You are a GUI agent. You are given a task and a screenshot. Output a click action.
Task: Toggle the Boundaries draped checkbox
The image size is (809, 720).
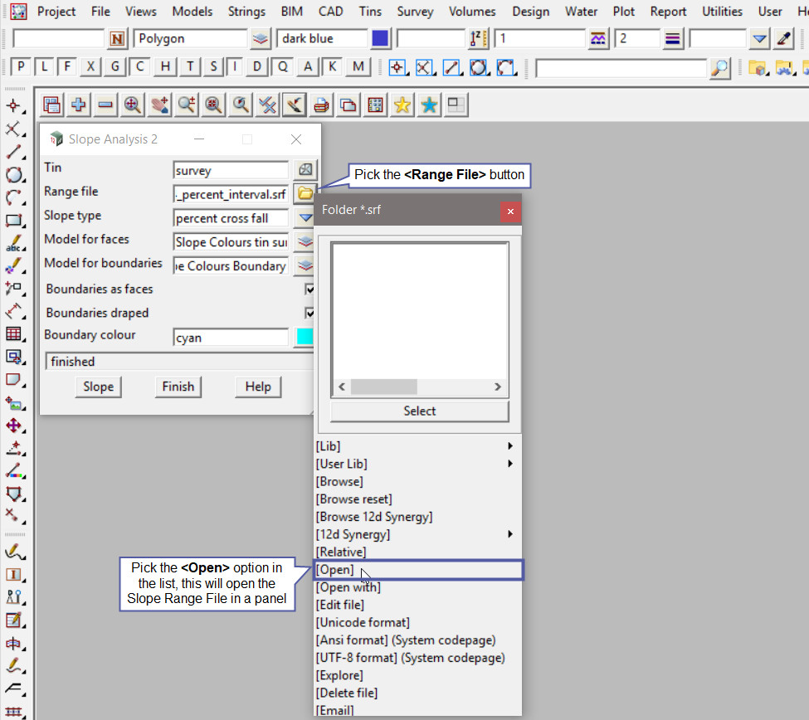pos(310,313)
